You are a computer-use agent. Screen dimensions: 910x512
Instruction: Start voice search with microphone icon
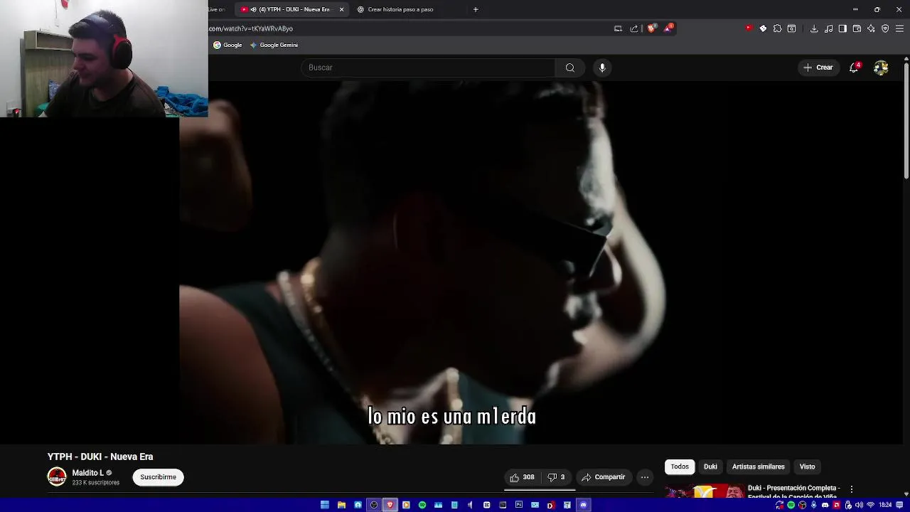pos(602,68)
